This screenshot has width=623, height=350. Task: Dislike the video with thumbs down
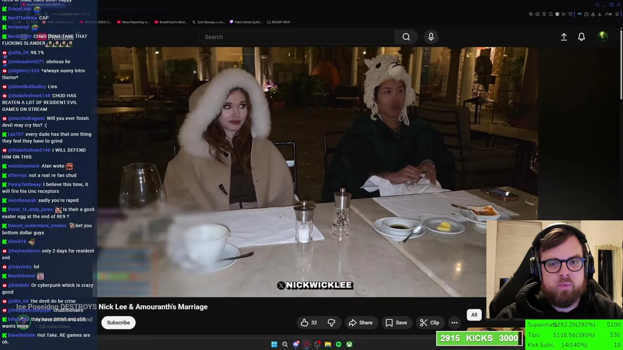[x=331, y=323]
